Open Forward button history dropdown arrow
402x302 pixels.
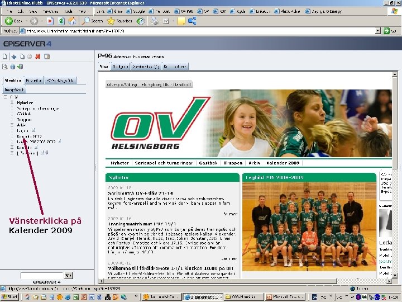click(42, 21)
